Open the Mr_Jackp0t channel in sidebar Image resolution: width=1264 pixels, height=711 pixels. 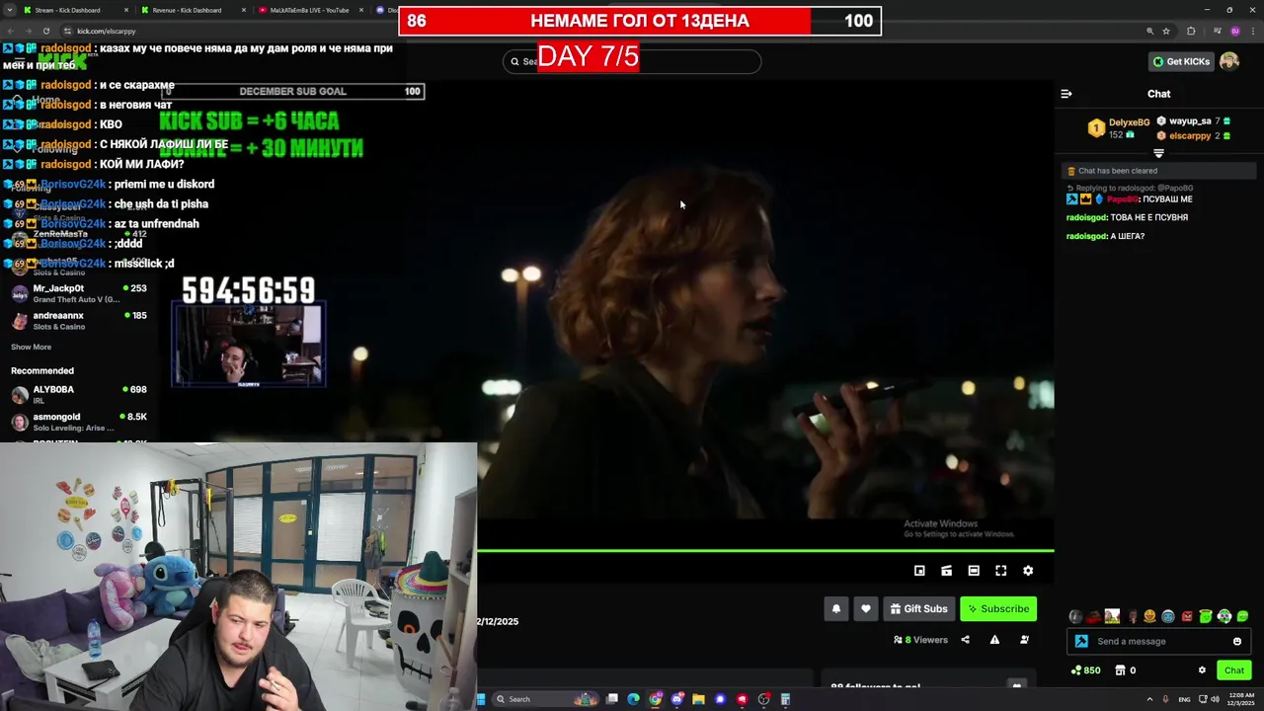79,293
